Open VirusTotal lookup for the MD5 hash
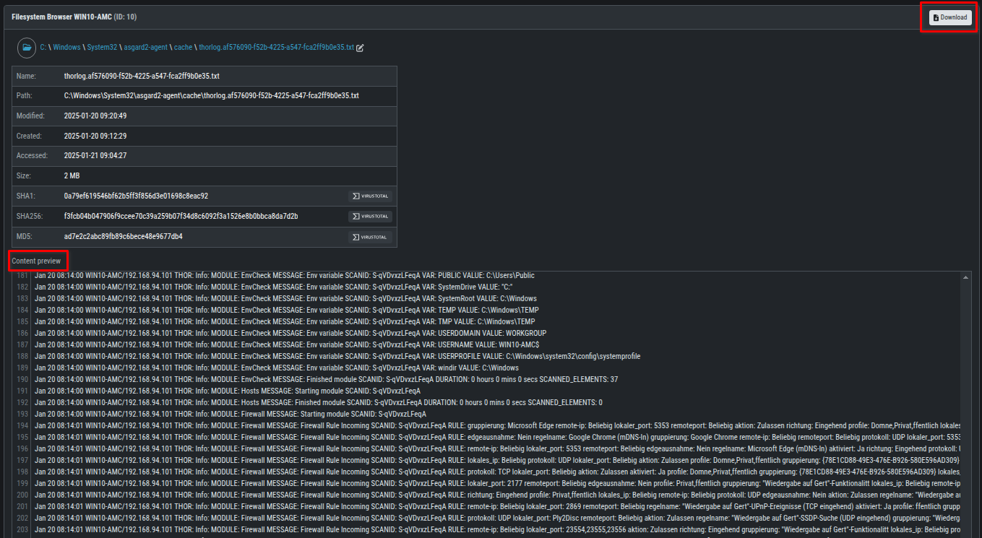 pos(371,237)
